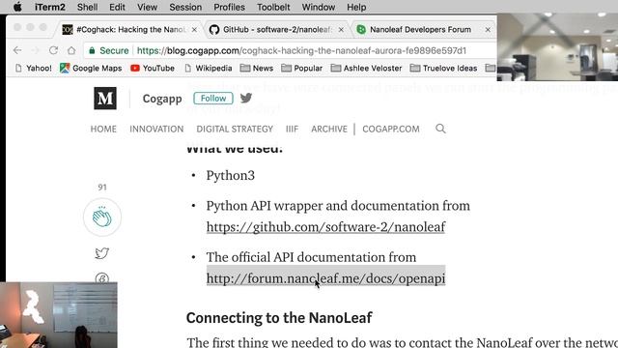Close the GitHub tab
This screenshot has width=618, height=348.
tap(341, 30)
